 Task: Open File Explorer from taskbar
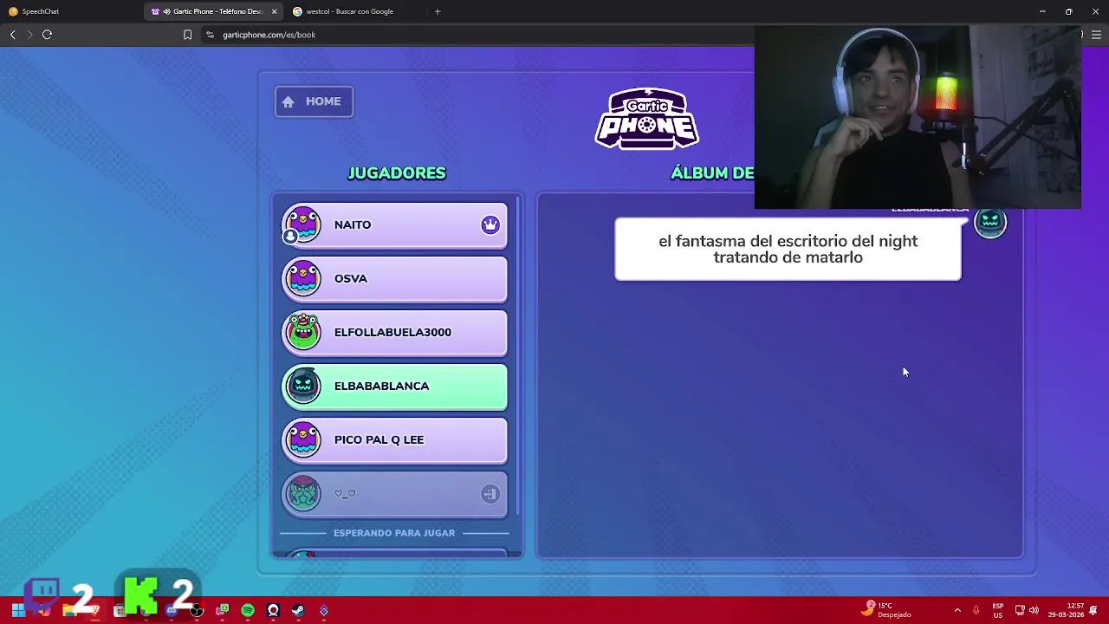click(x=68, y=611)
